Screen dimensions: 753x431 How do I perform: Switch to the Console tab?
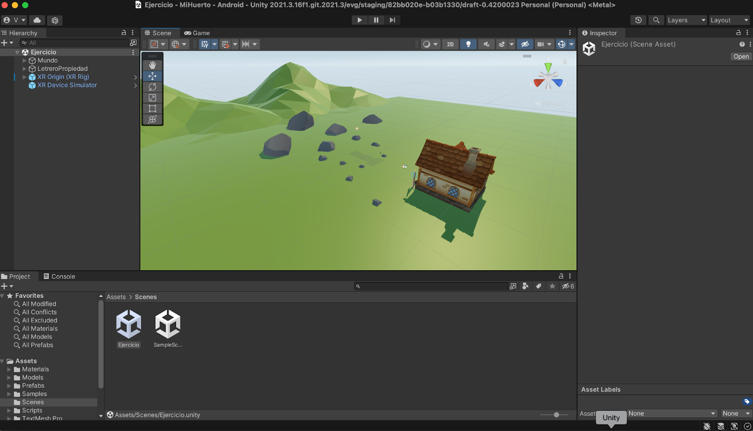pyautogui.click(x=59, y=276)
